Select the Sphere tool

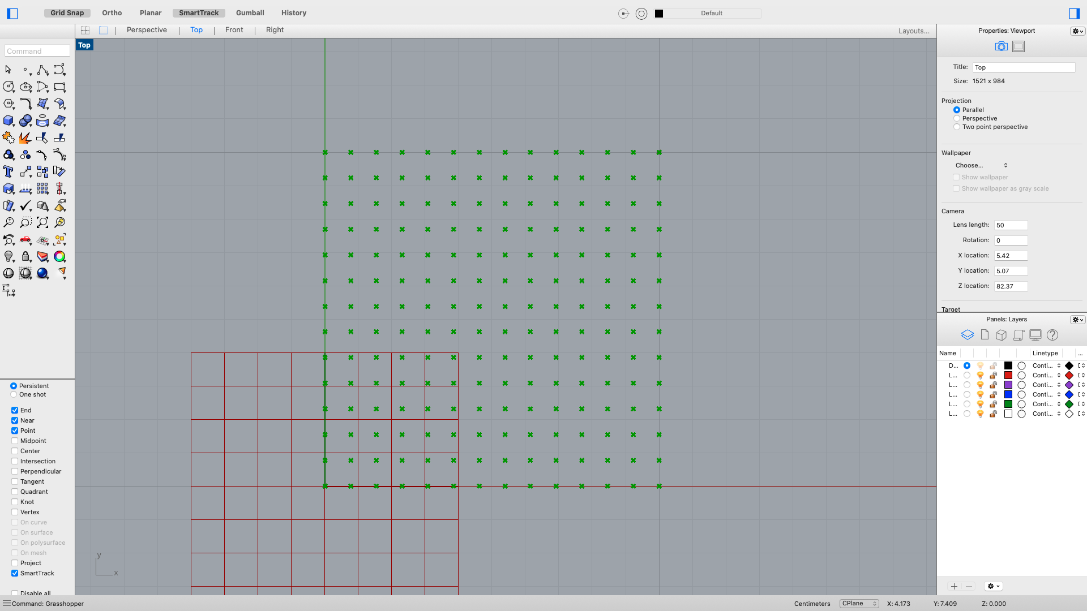(25, 121)
